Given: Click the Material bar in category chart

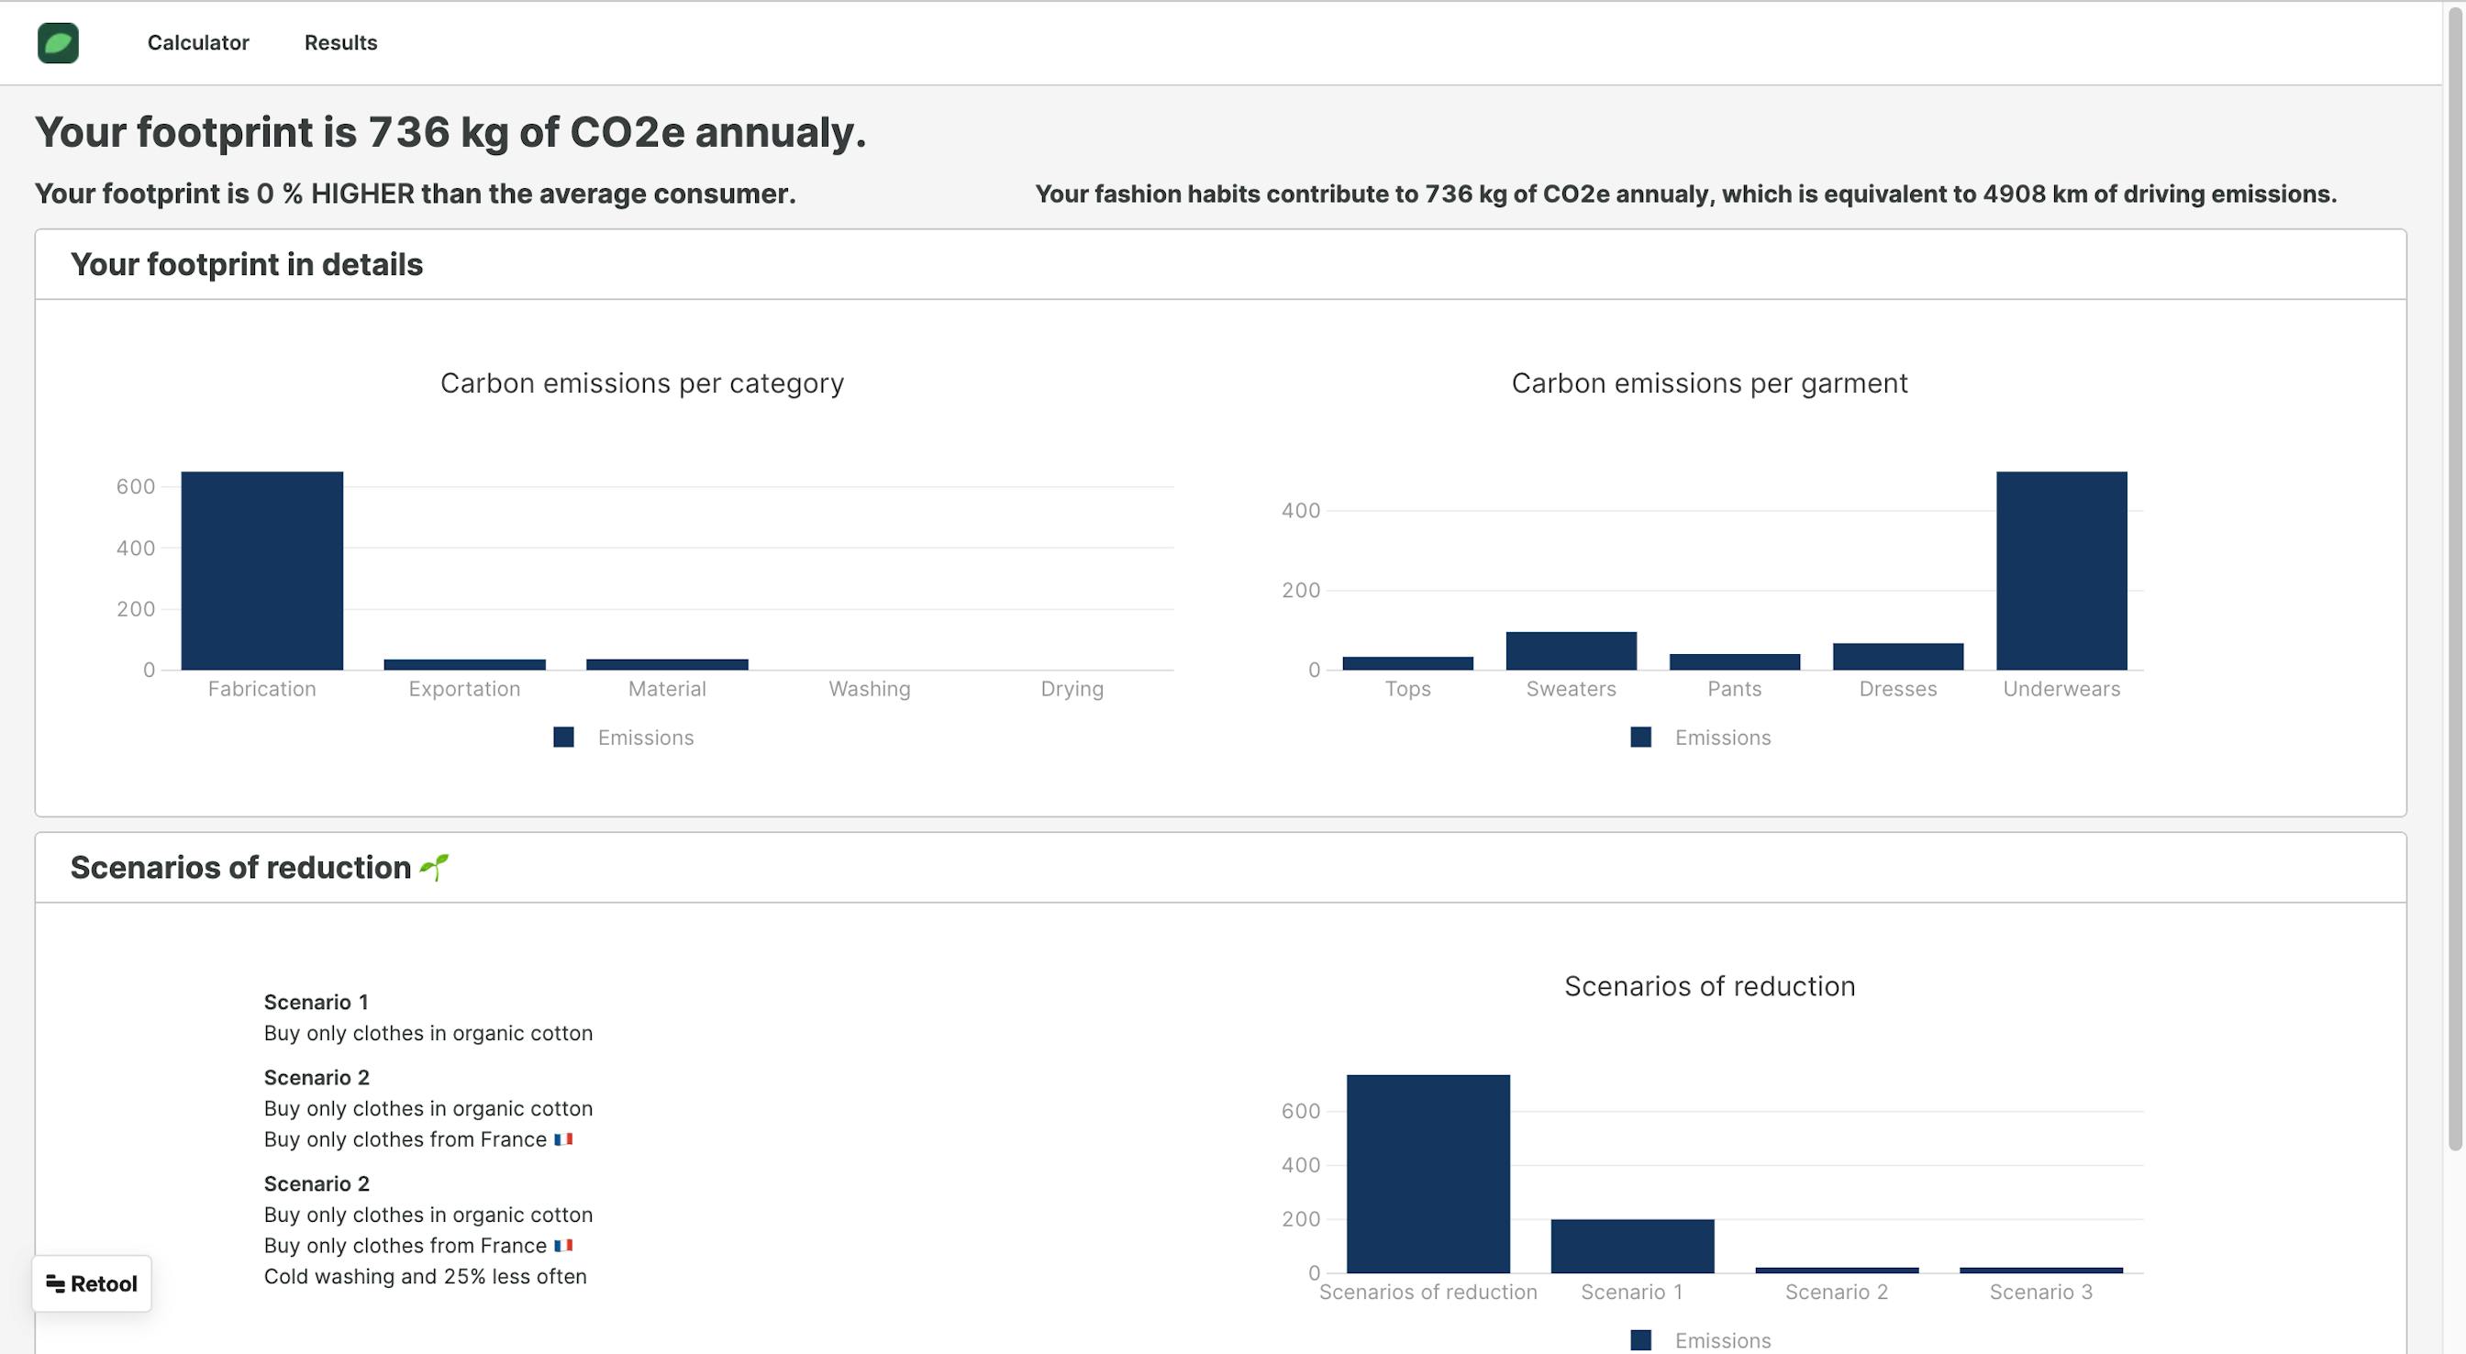Looking at the screenshot, I should 667,664.
